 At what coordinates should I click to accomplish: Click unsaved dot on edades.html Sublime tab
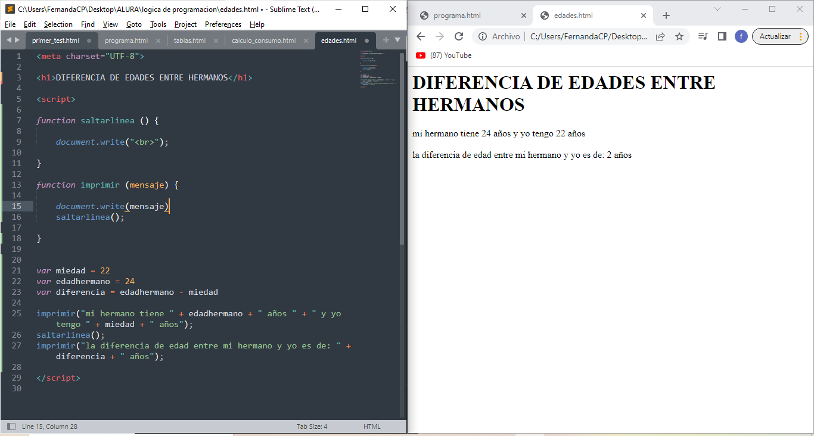tap(366, 41)
